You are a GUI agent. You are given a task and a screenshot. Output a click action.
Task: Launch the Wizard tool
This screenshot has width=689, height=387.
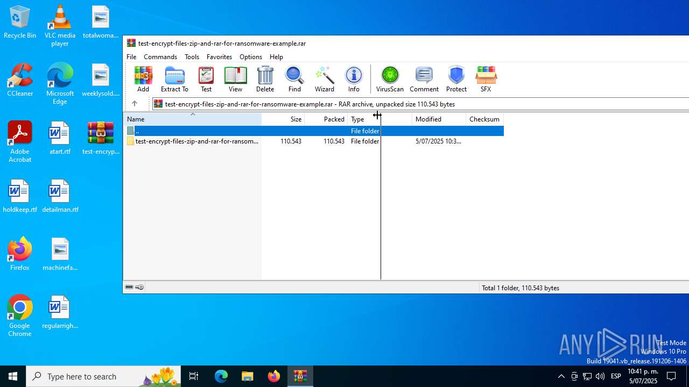coord(325,79)
